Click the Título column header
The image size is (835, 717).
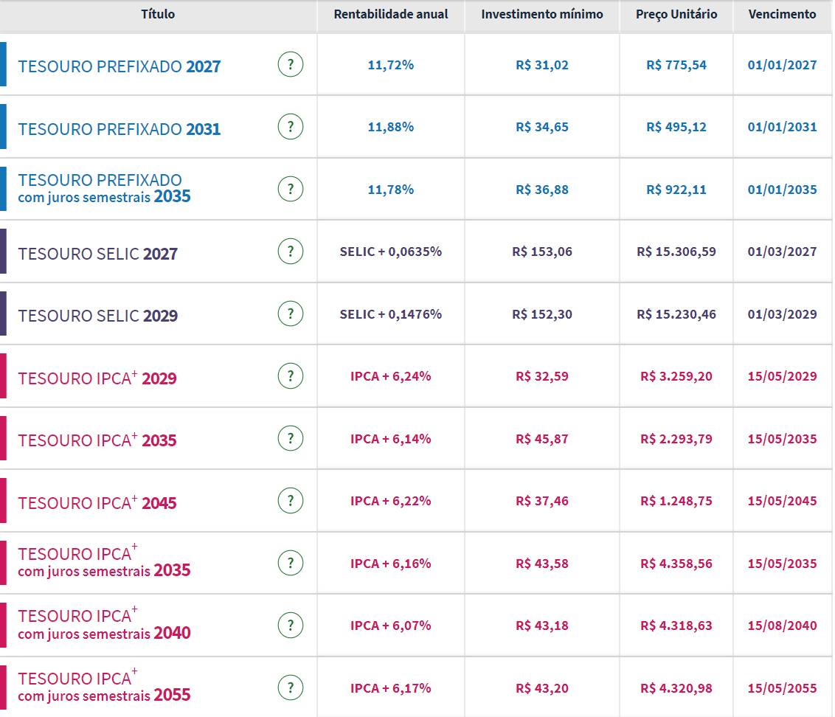click(158, 15)
